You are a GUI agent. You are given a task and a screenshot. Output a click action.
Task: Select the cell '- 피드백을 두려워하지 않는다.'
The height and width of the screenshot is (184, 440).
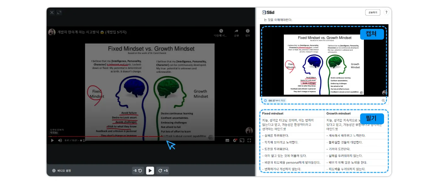pyautogui.click(x=356, y=169)
